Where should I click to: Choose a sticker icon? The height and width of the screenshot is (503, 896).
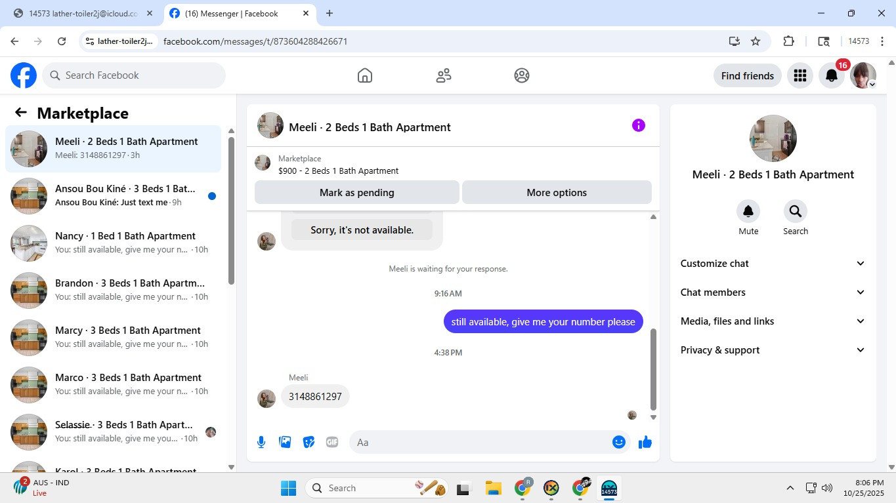tap(309, 442)
